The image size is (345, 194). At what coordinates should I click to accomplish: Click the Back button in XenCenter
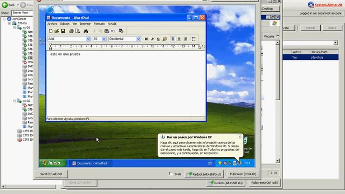tap(9, 5)
